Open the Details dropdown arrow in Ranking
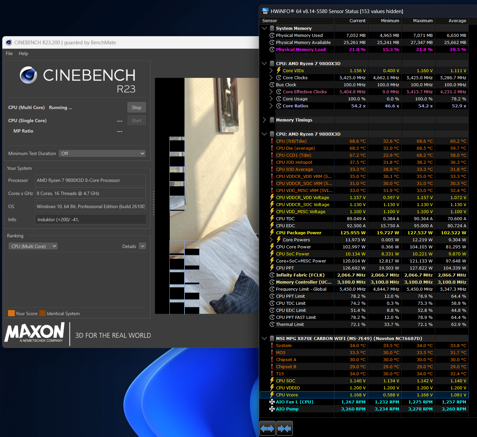The width and height of the screenshot is (477, 437). 143,246
